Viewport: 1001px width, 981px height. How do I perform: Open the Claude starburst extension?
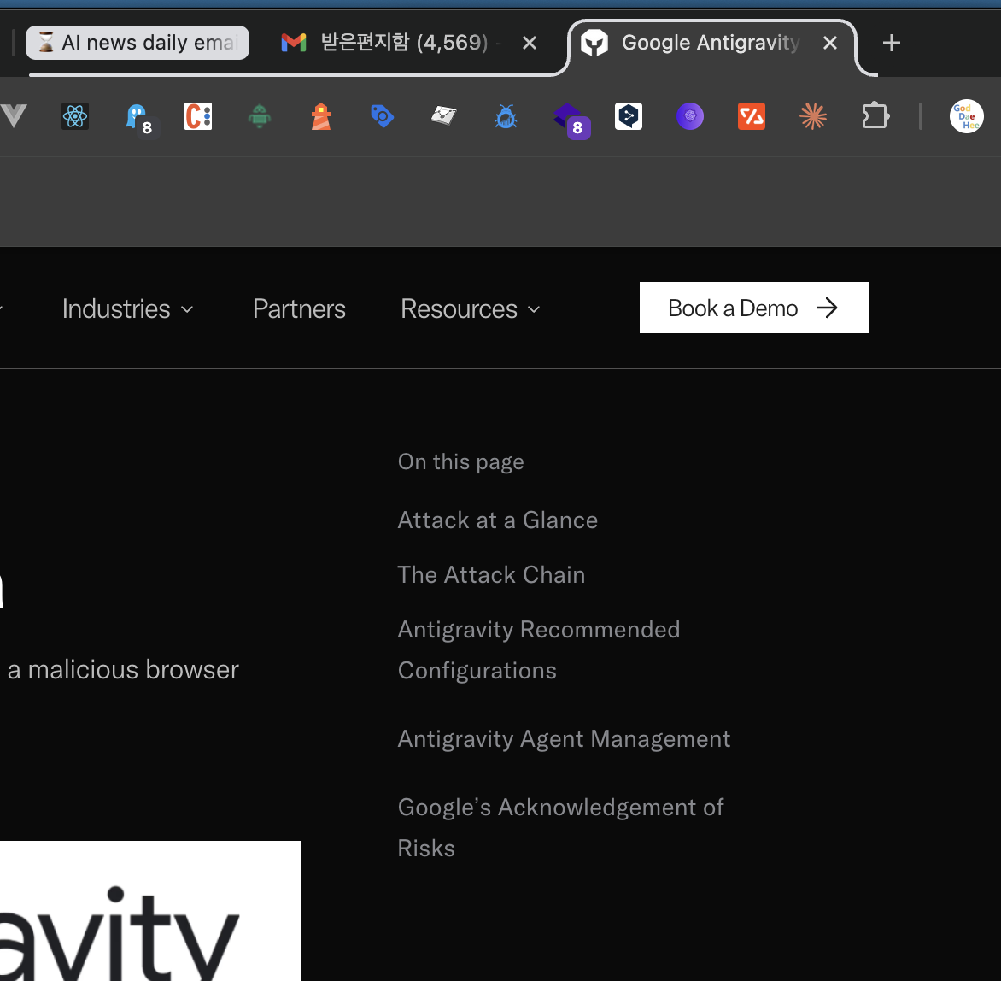[813, 116]
